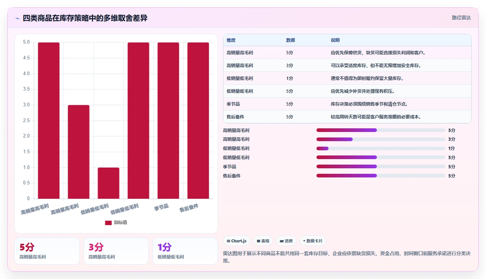Select the 进度 tag label
This screenshot has width=486, height=279.
(x=289, y=241)
